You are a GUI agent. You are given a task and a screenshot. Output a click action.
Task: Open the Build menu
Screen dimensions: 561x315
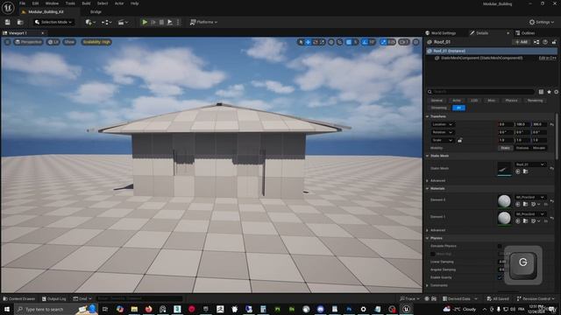click(x=86, y=3)
